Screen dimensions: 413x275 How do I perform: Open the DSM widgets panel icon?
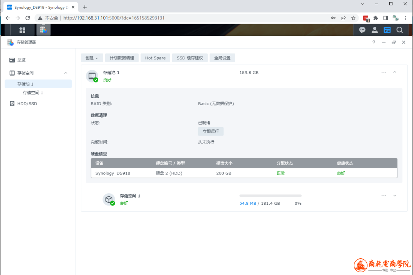click(x=387, y=30)
